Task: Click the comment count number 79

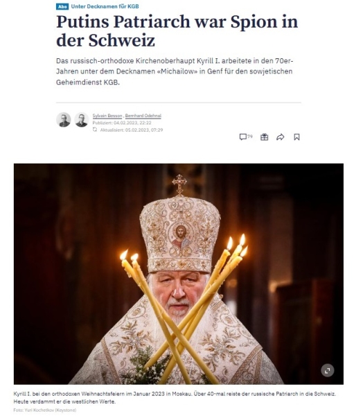Action: click(x=250, y=137)
